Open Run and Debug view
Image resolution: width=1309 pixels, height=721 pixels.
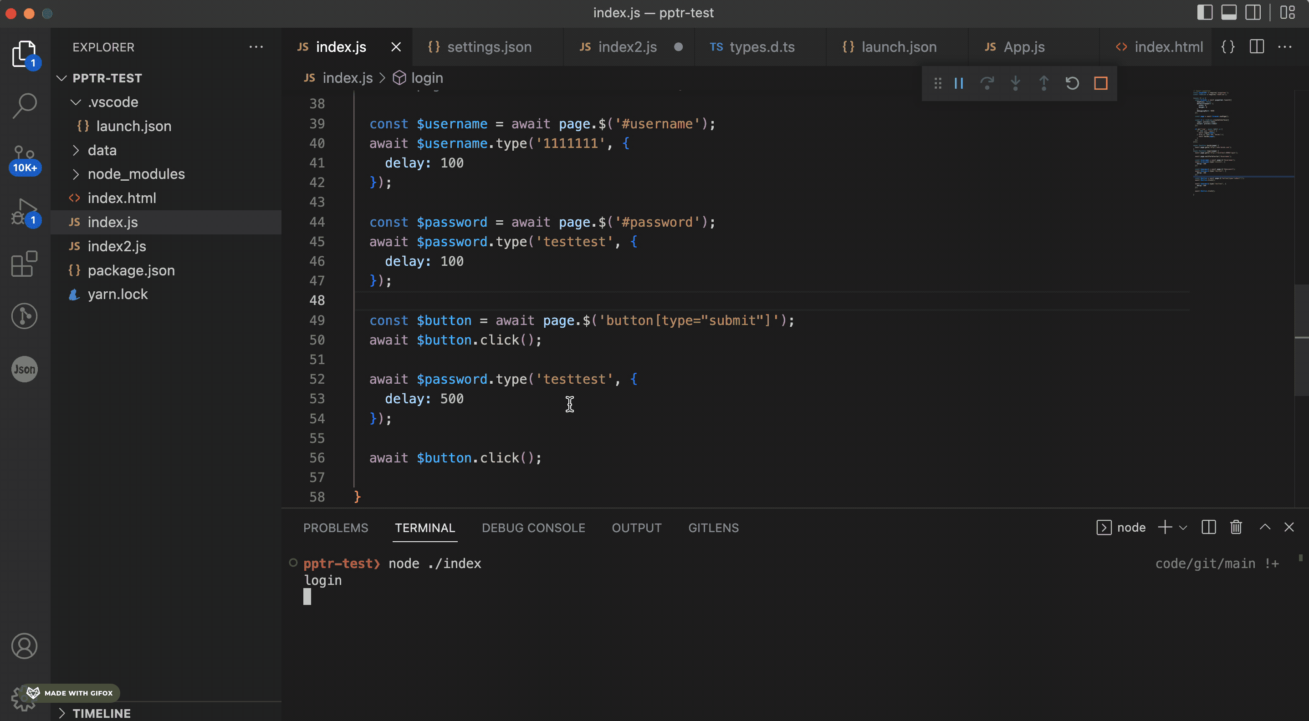coord(25,211)
